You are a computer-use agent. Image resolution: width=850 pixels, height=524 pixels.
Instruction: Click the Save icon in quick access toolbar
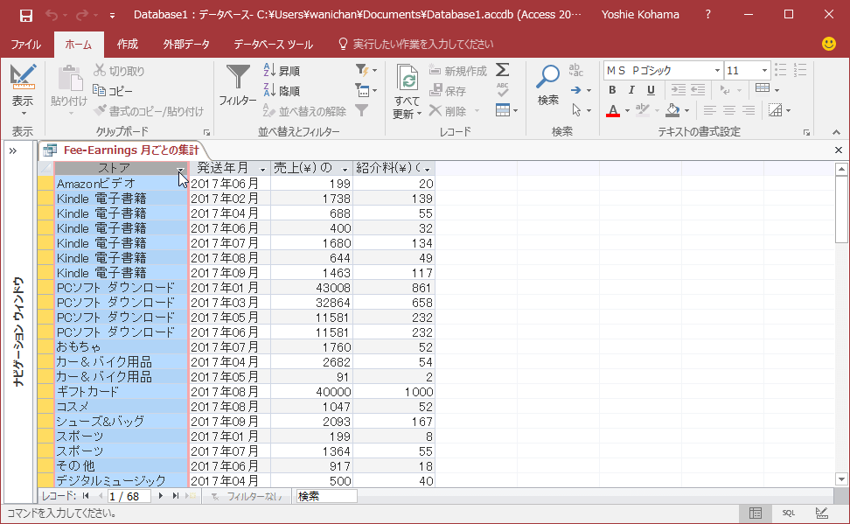tap(25, 15)
